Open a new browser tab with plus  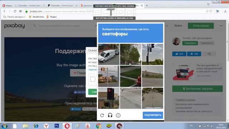pos(147,6)
